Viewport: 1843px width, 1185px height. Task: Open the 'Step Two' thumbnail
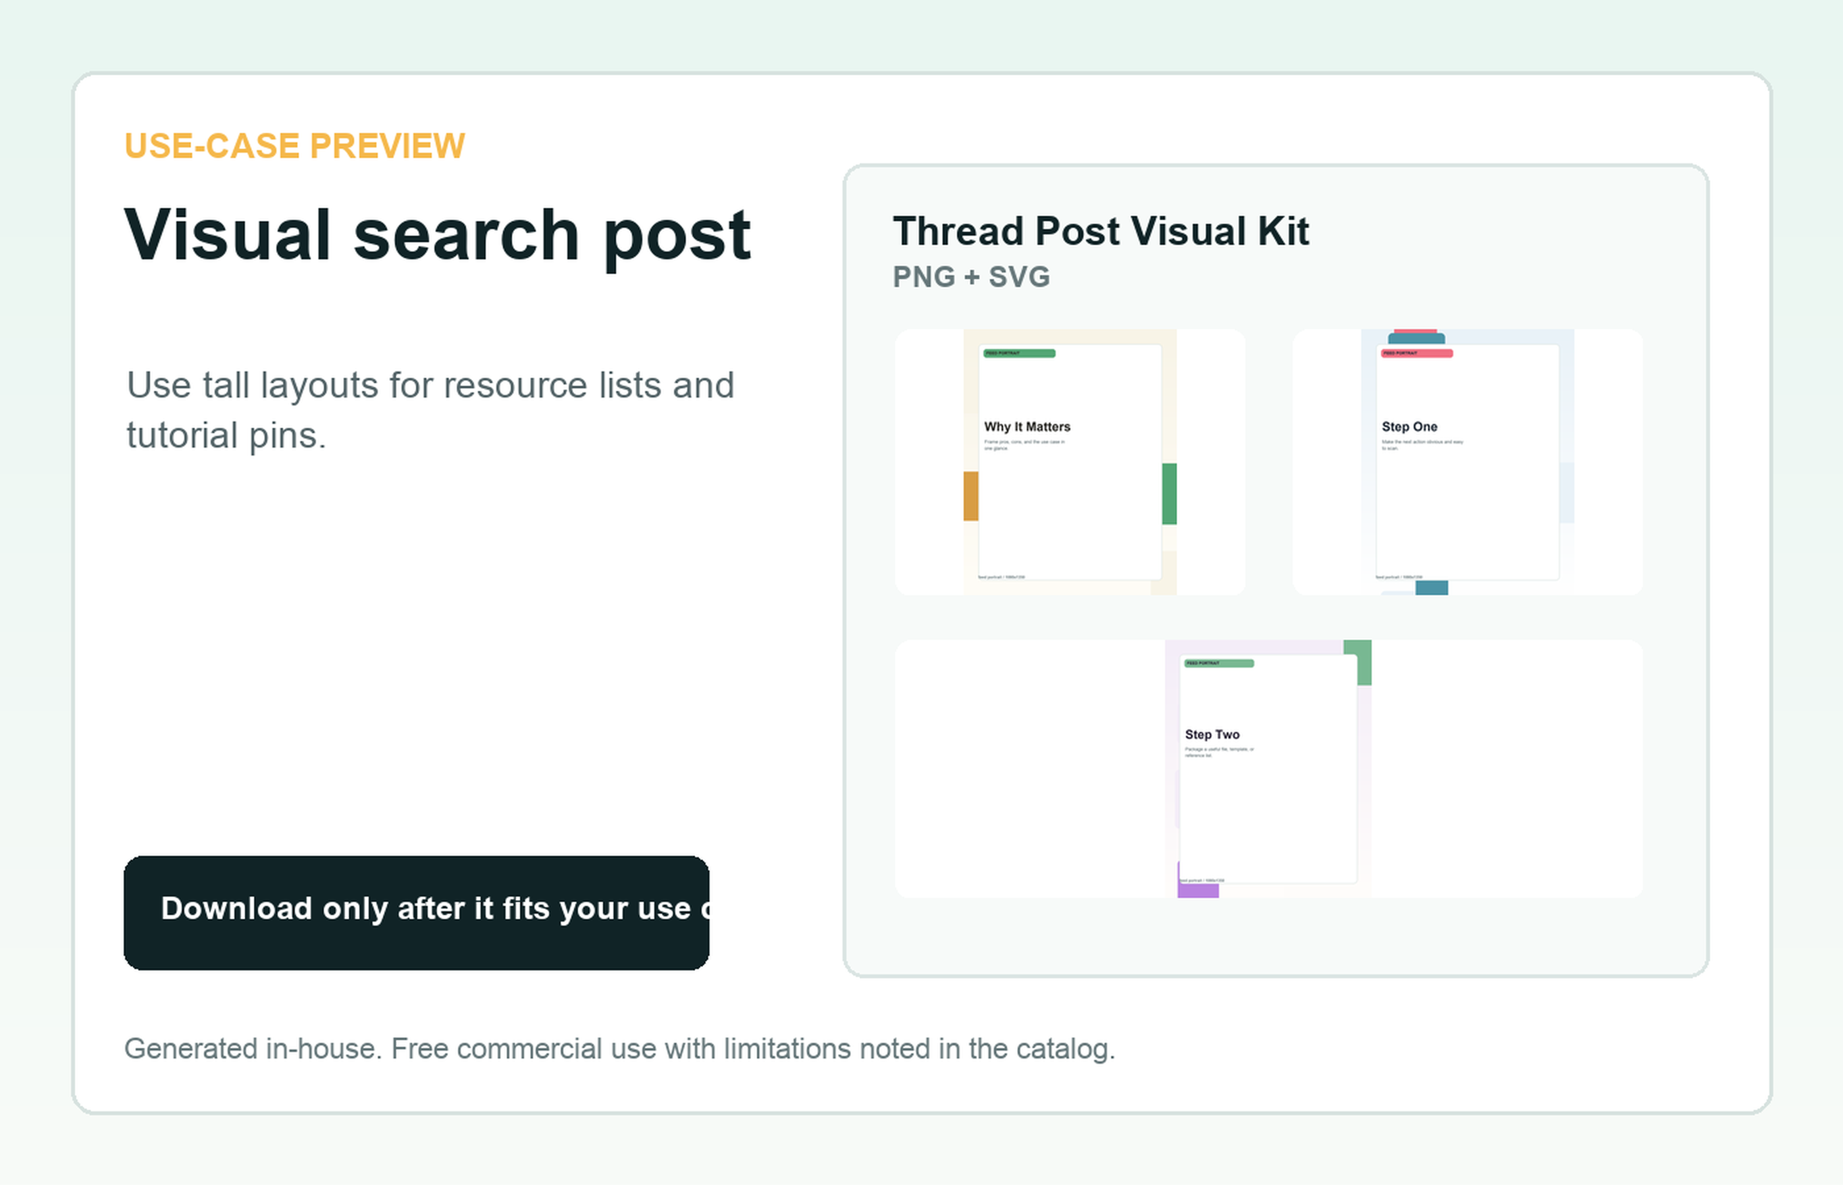click(x=1268, y=769)
